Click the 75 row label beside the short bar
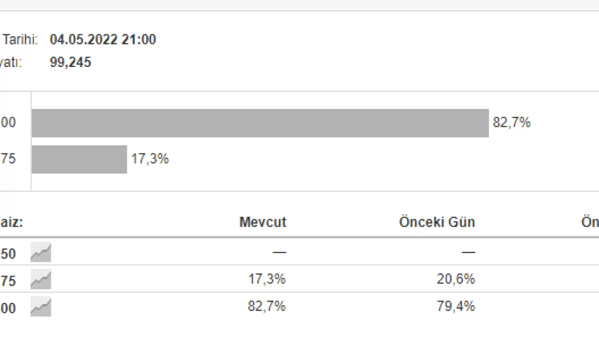Screen dimensions: 599x337 point(8,159)
